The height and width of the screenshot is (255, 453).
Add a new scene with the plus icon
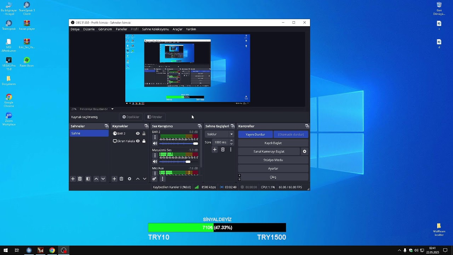73,179
